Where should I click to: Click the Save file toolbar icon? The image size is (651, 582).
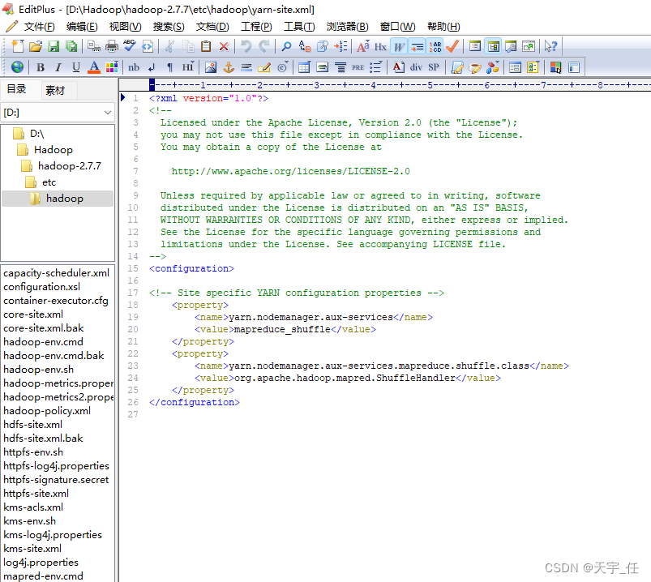pos(54,46)
